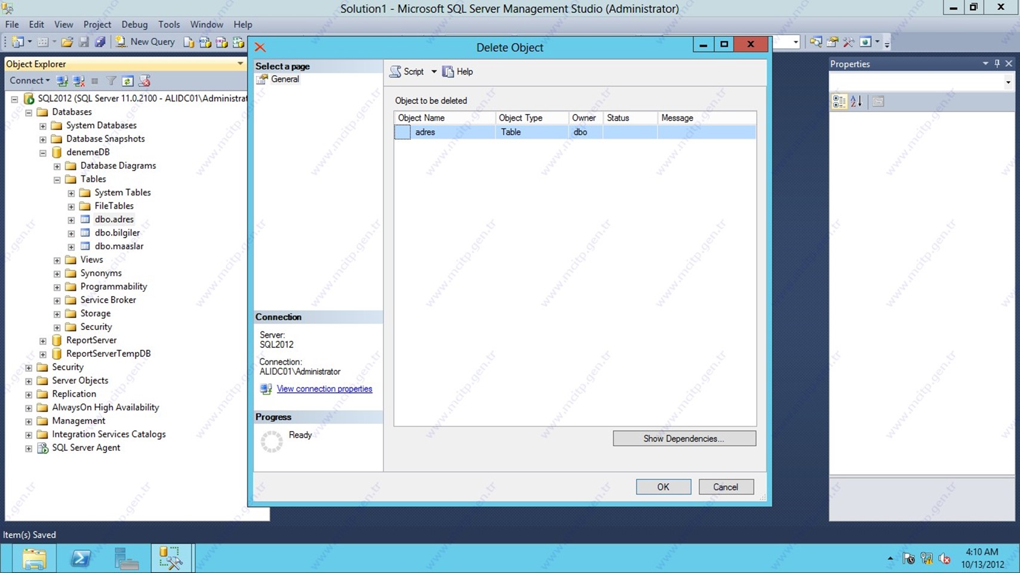Open Properties object selector dropdown
Screen dimensions: 1020x573
click(1008, 82)
